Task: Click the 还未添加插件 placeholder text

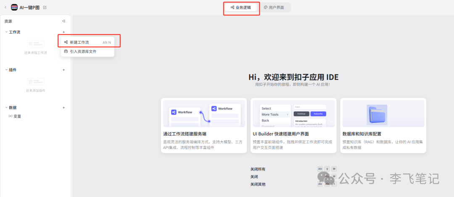Action: [36, 91]
